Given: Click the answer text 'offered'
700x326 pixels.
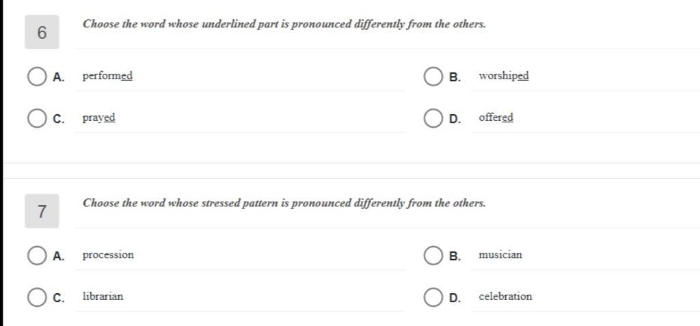Looking at the screenshot, I should click(496, 118).
